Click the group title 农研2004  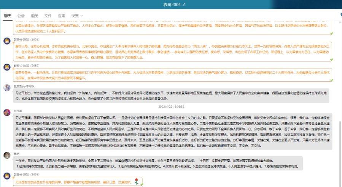point(172,5)
